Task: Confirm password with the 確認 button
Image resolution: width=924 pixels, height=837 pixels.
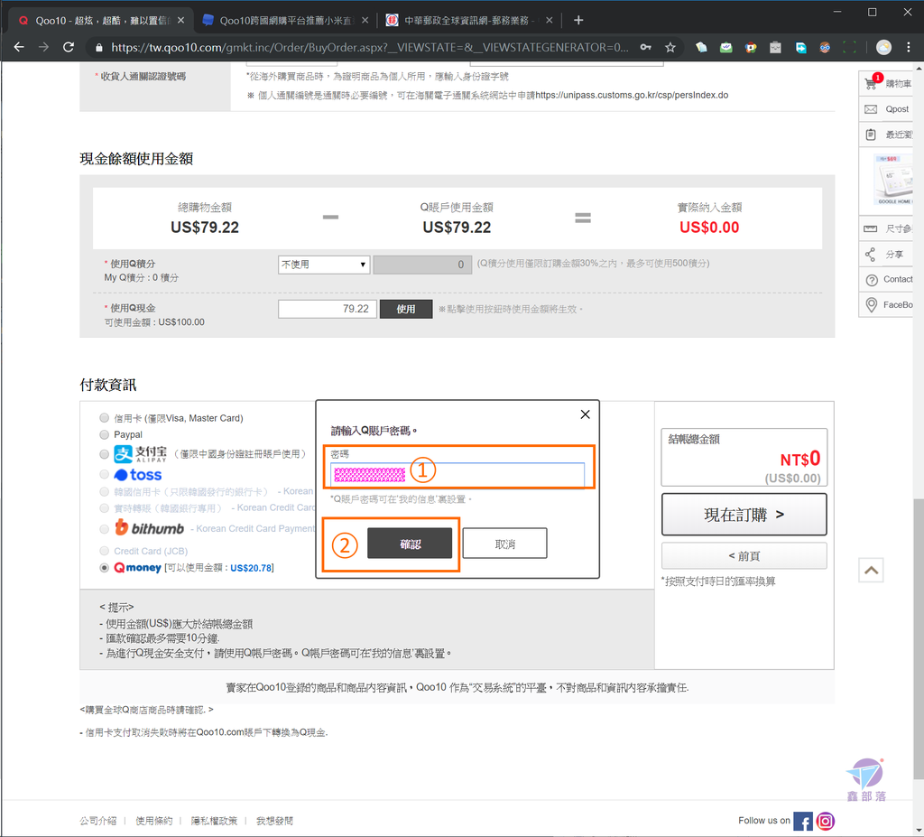Action: pos(410,544)
